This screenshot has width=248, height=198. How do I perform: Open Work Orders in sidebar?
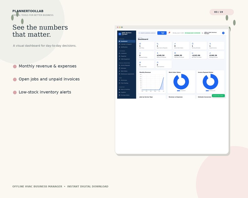point(126,71)
